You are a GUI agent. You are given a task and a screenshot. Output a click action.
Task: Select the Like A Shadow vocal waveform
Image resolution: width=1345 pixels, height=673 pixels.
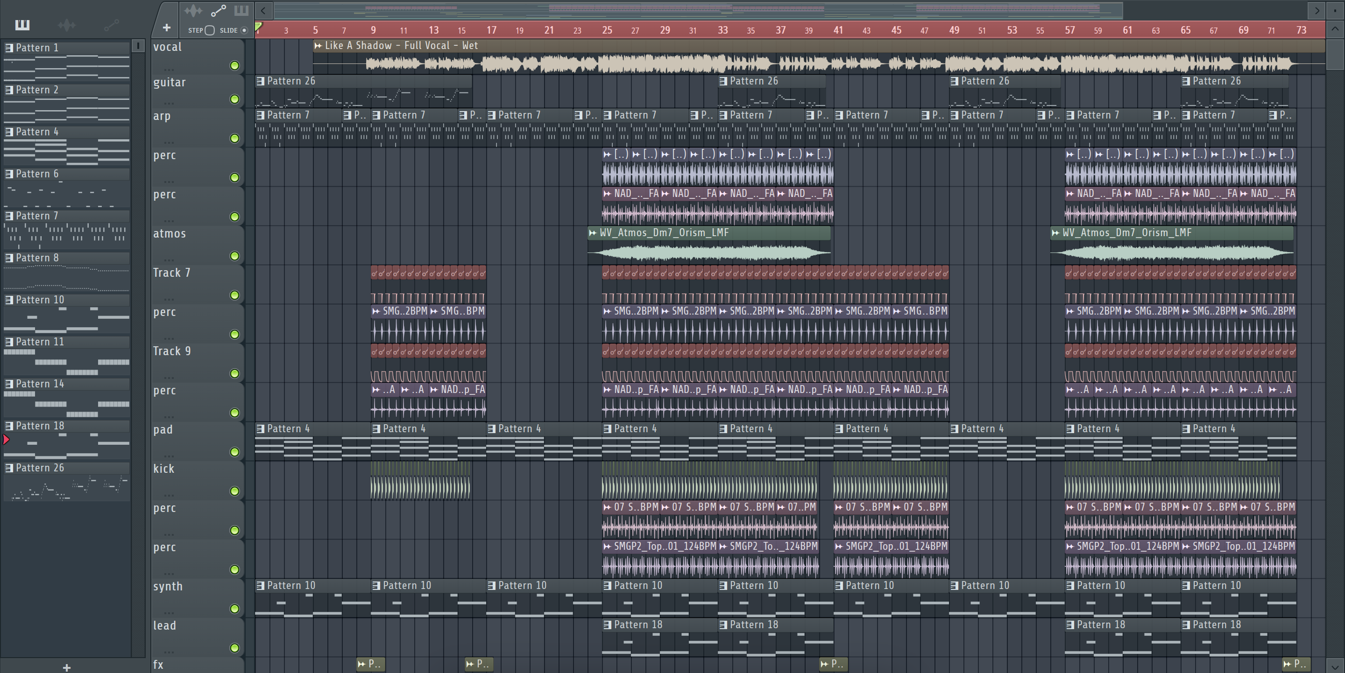(x=819, y=64)
